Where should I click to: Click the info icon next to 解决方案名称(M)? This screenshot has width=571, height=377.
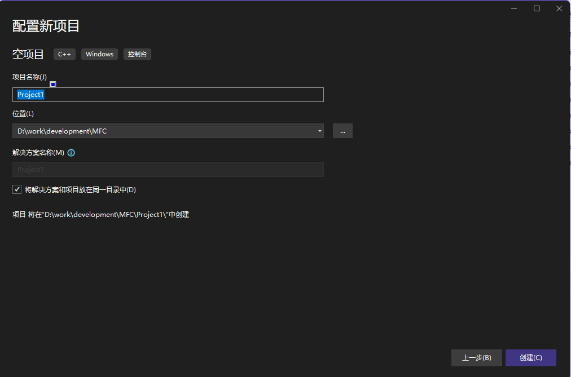71,152
